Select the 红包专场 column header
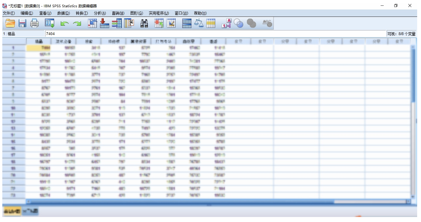 click(163, 41)
